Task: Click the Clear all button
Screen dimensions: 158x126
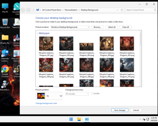Action: (125, 27)
